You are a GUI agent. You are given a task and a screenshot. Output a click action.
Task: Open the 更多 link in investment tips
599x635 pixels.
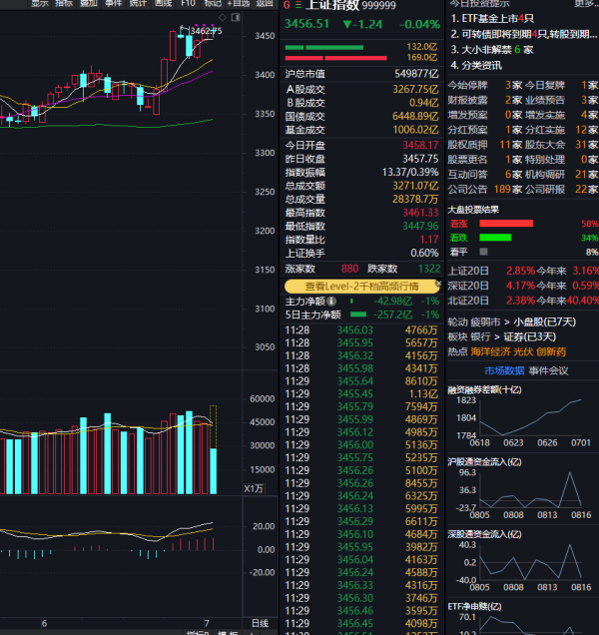click(586, 3)
